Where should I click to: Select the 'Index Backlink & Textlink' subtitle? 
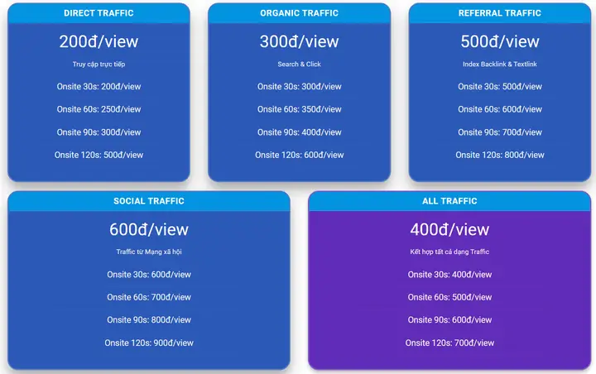(500, 64)
